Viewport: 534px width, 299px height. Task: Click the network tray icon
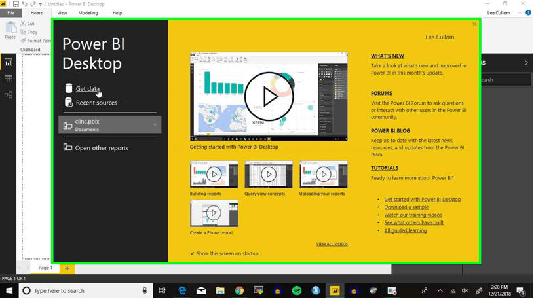453,291
